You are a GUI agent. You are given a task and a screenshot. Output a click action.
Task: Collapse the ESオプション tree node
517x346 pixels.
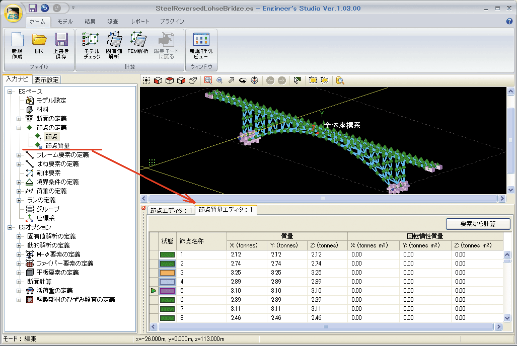click(10, 227)
